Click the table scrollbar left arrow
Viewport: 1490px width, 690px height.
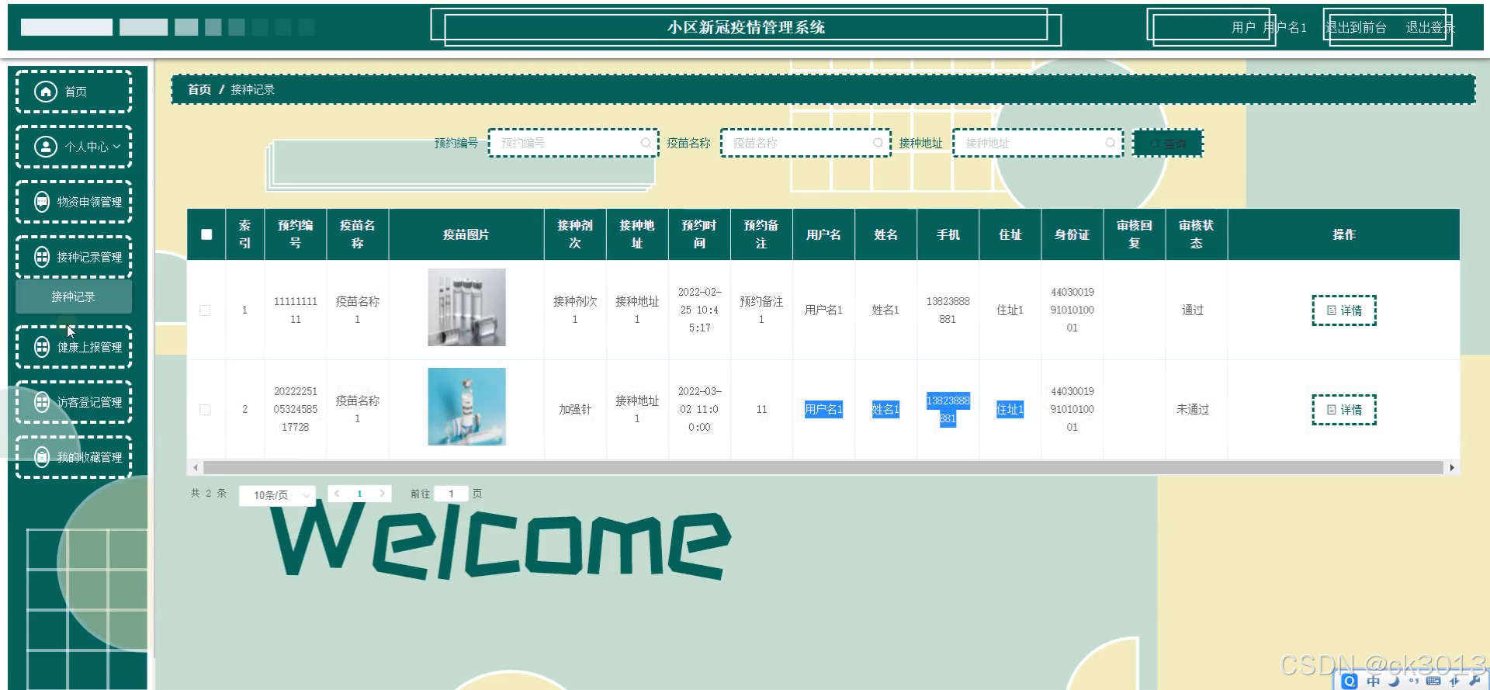pyautogui.click(x=195, y=468)
